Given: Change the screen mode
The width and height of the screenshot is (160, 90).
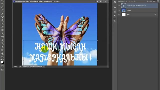Looking at the screenshot, I should tap(2, 70).
